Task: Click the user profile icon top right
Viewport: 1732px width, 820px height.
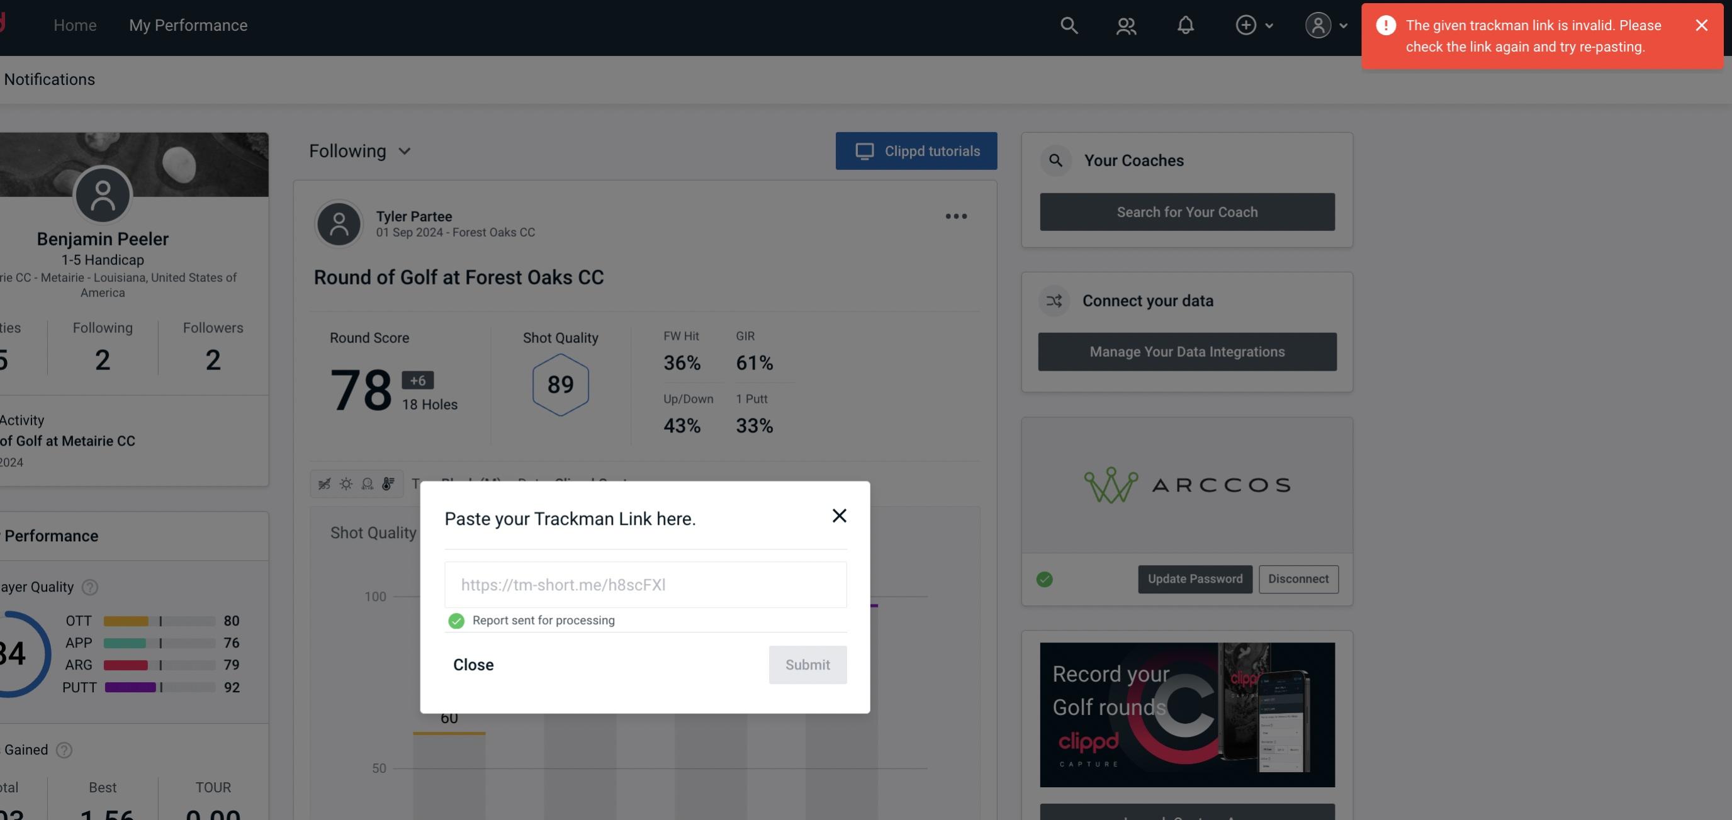Action: coord(1317,25)
